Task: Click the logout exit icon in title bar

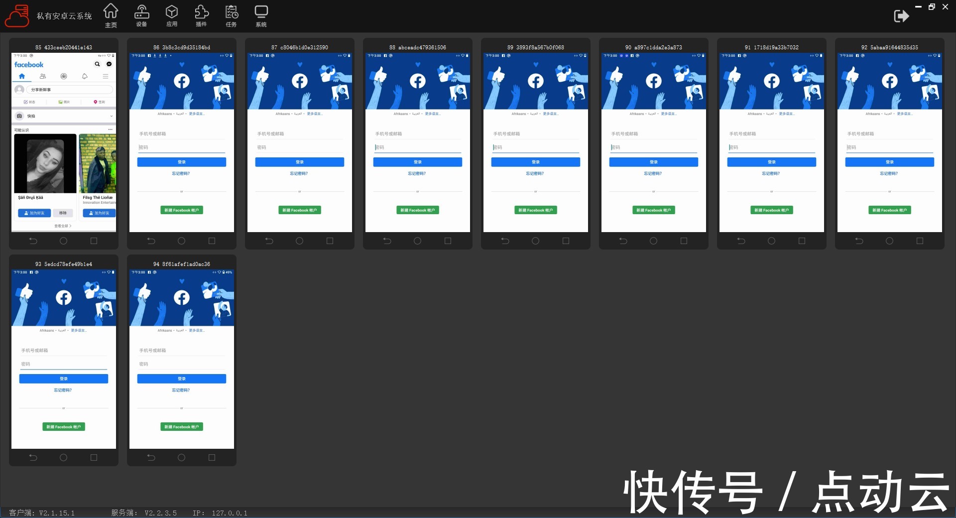Action: pos(901,16)
